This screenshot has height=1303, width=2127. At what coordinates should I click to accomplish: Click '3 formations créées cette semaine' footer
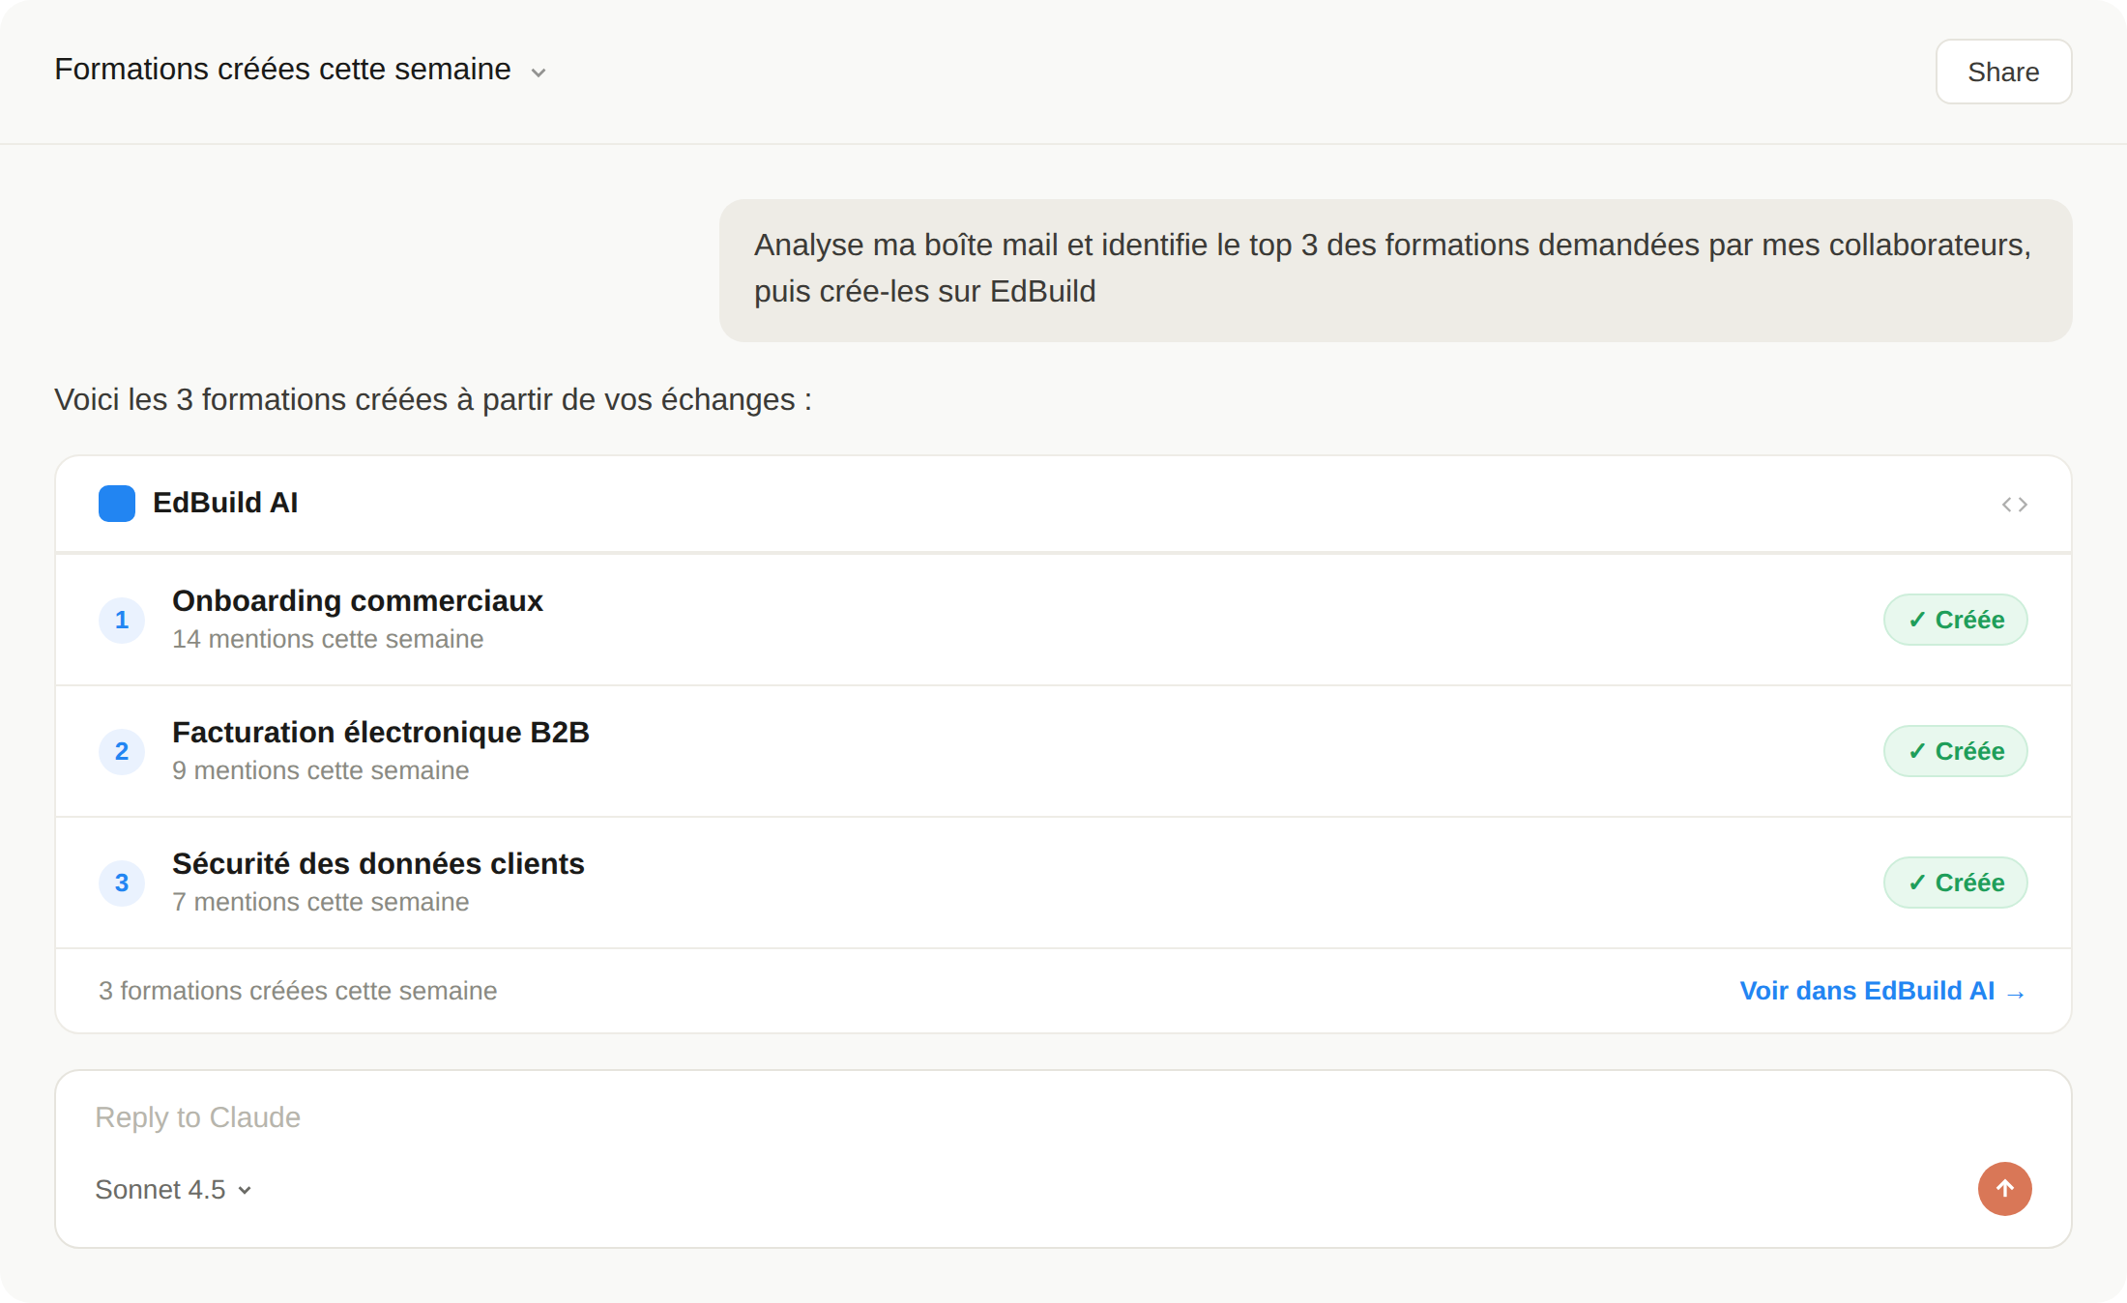pyautogui.click(x=298, y=991)
